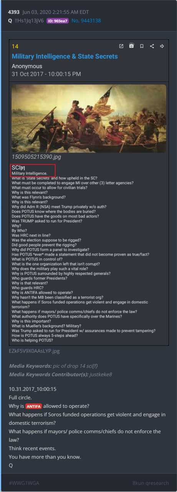Click the Q !!Hs1Jq13jV6 tripcode
177x492 pixels.
coord(26,21)
